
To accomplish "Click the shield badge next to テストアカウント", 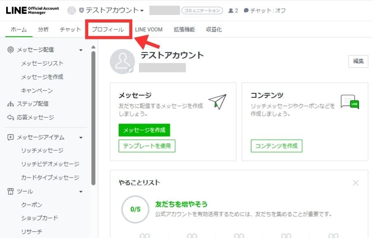I will pyautogui.click(x=81, y=10).
